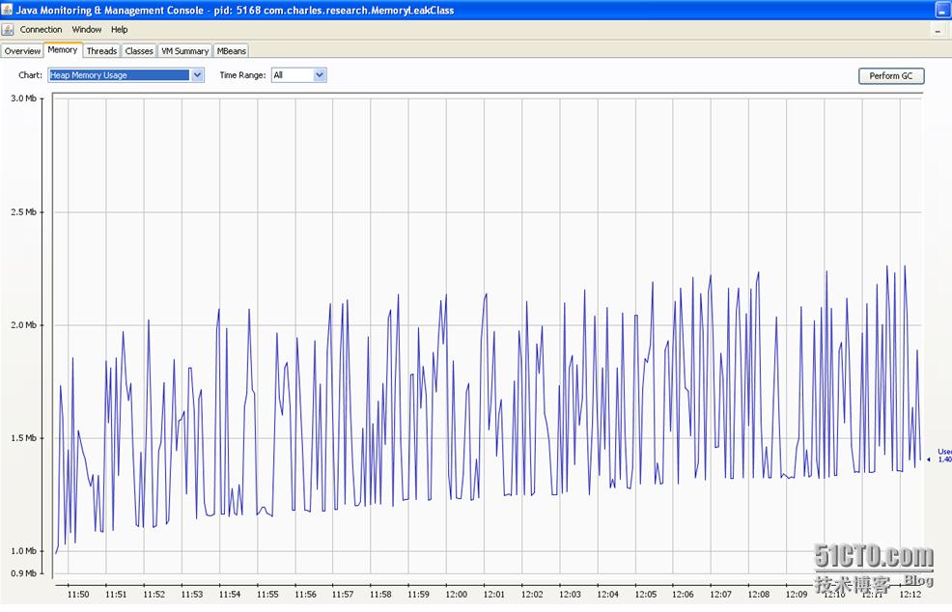Screen dimensions: 952x612
Task: Click the 12:08 time label
Action: tap(758, 595)
